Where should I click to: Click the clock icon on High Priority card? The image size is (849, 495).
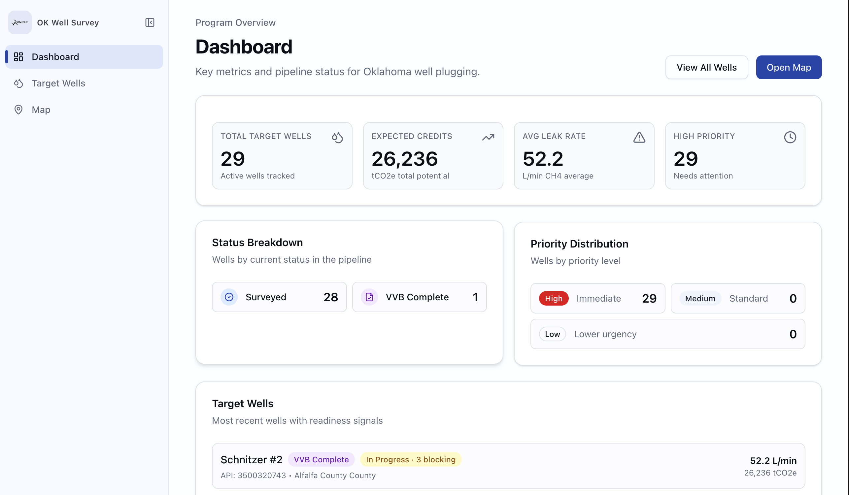pyautogui.click(x=790, y=137)
